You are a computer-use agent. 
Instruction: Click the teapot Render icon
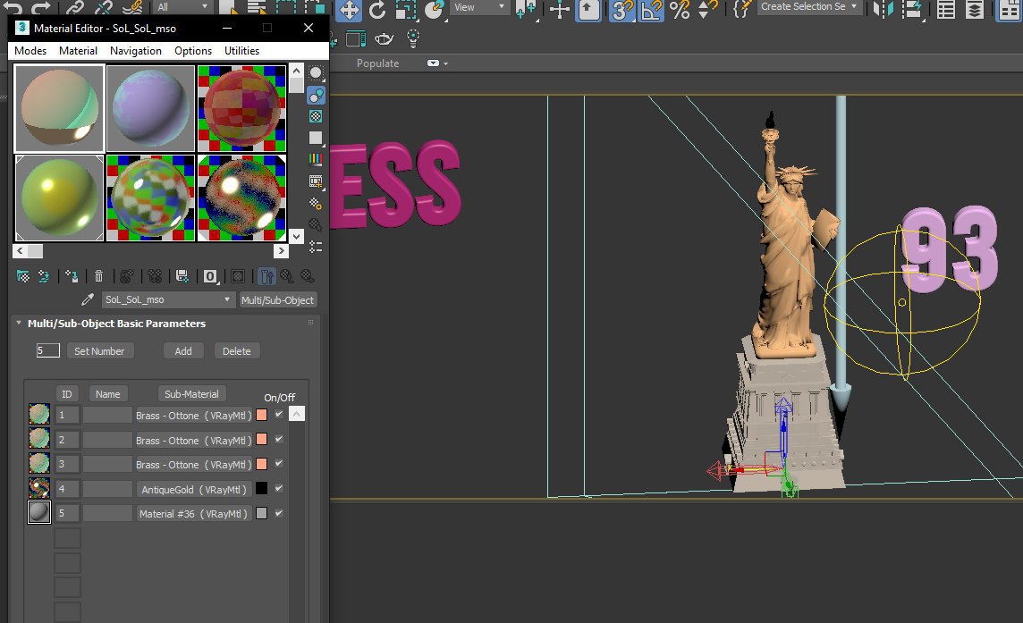[x=384, y=39]
